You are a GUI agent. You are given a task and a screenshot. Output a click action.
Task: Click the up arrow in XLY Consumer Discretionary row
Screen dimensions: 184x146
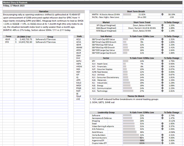pyautogui.click(x=162, y=77)
